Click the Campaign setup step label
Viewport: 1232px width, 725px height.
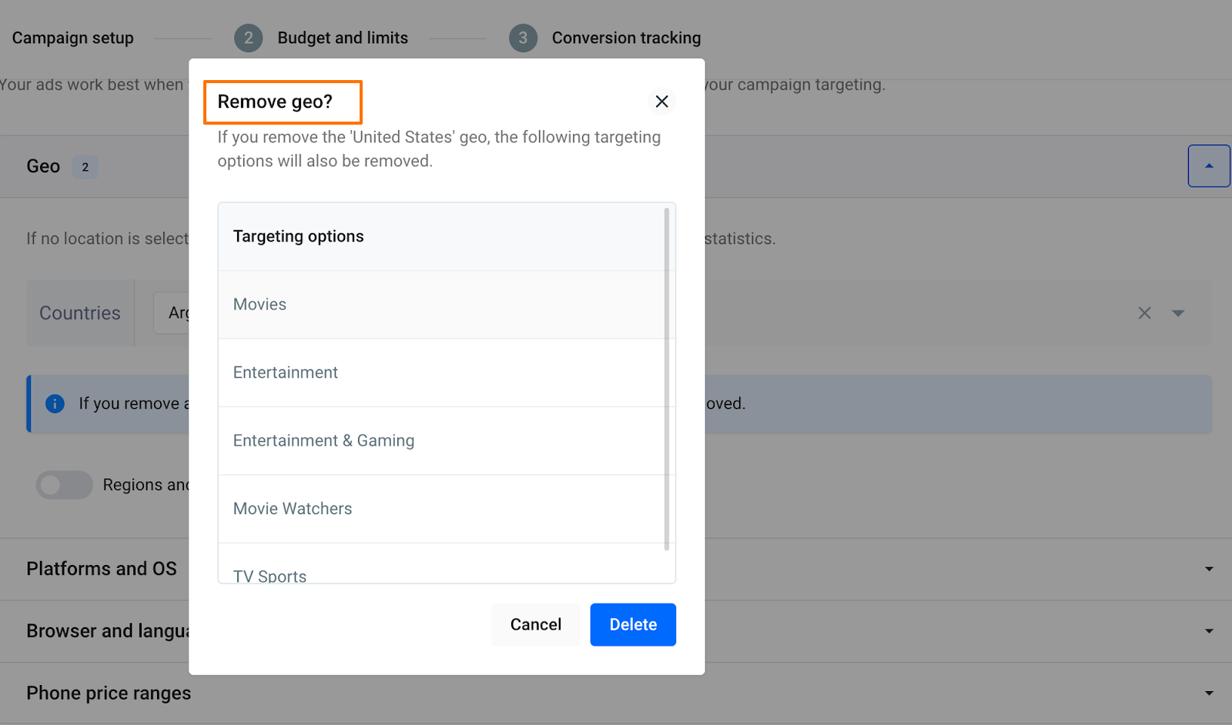coord(72,37)
